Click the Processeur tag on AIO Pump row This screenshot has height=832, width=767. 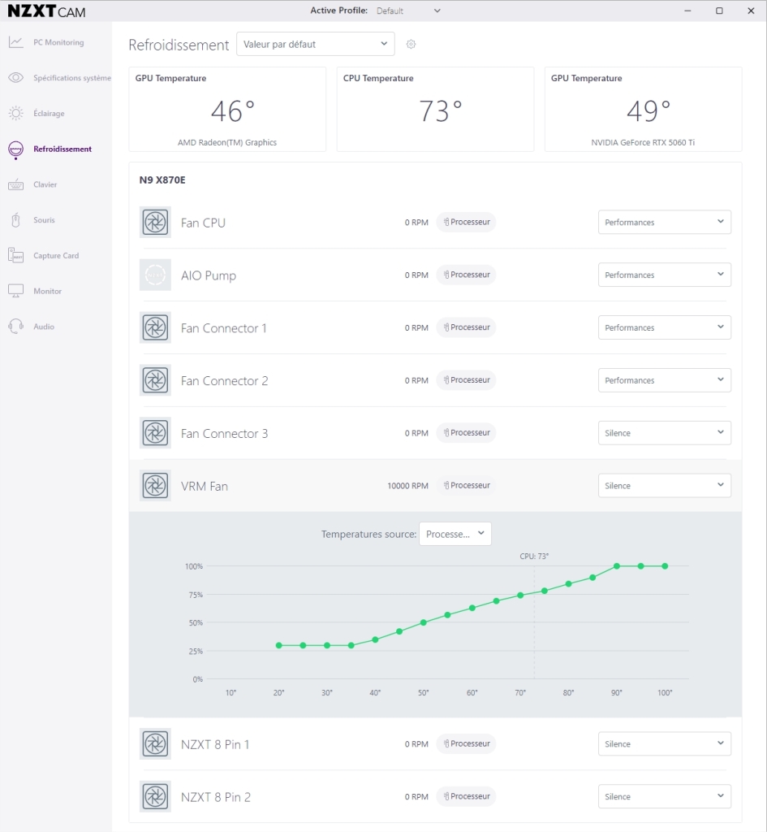pos(467,275)
